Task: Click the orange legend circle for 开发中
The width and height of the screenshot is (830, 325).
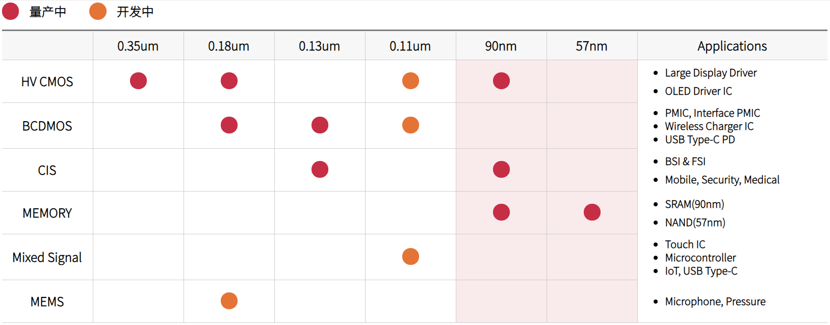Action: 98,11
